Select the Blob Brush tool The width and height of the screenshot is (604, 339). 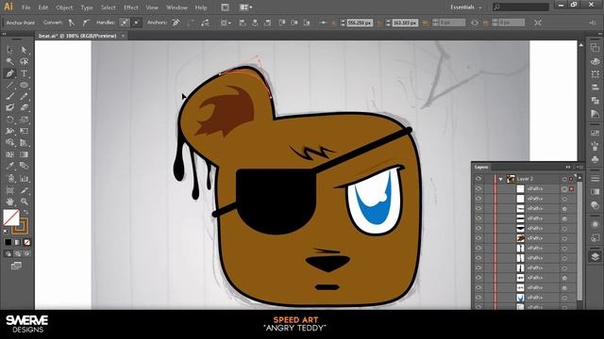click(x=9, y=108)
